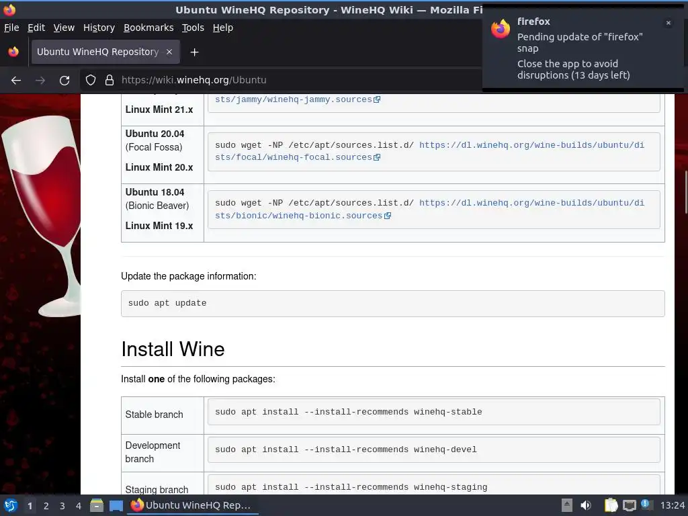Open the winehq-jammy.sources link
The image size is (688, 516).
(x=293, y=99)
